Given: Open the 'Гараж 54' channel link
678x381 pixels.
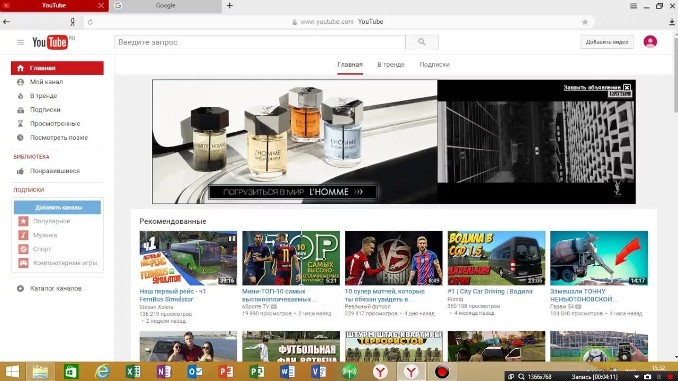Looking at the screenshot, I should click(562, 307).
